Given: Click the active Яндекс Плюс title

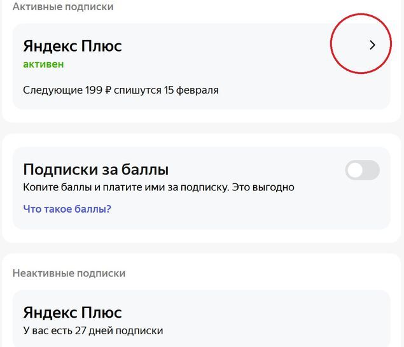Looking at the screenshot, I should 72,46.
